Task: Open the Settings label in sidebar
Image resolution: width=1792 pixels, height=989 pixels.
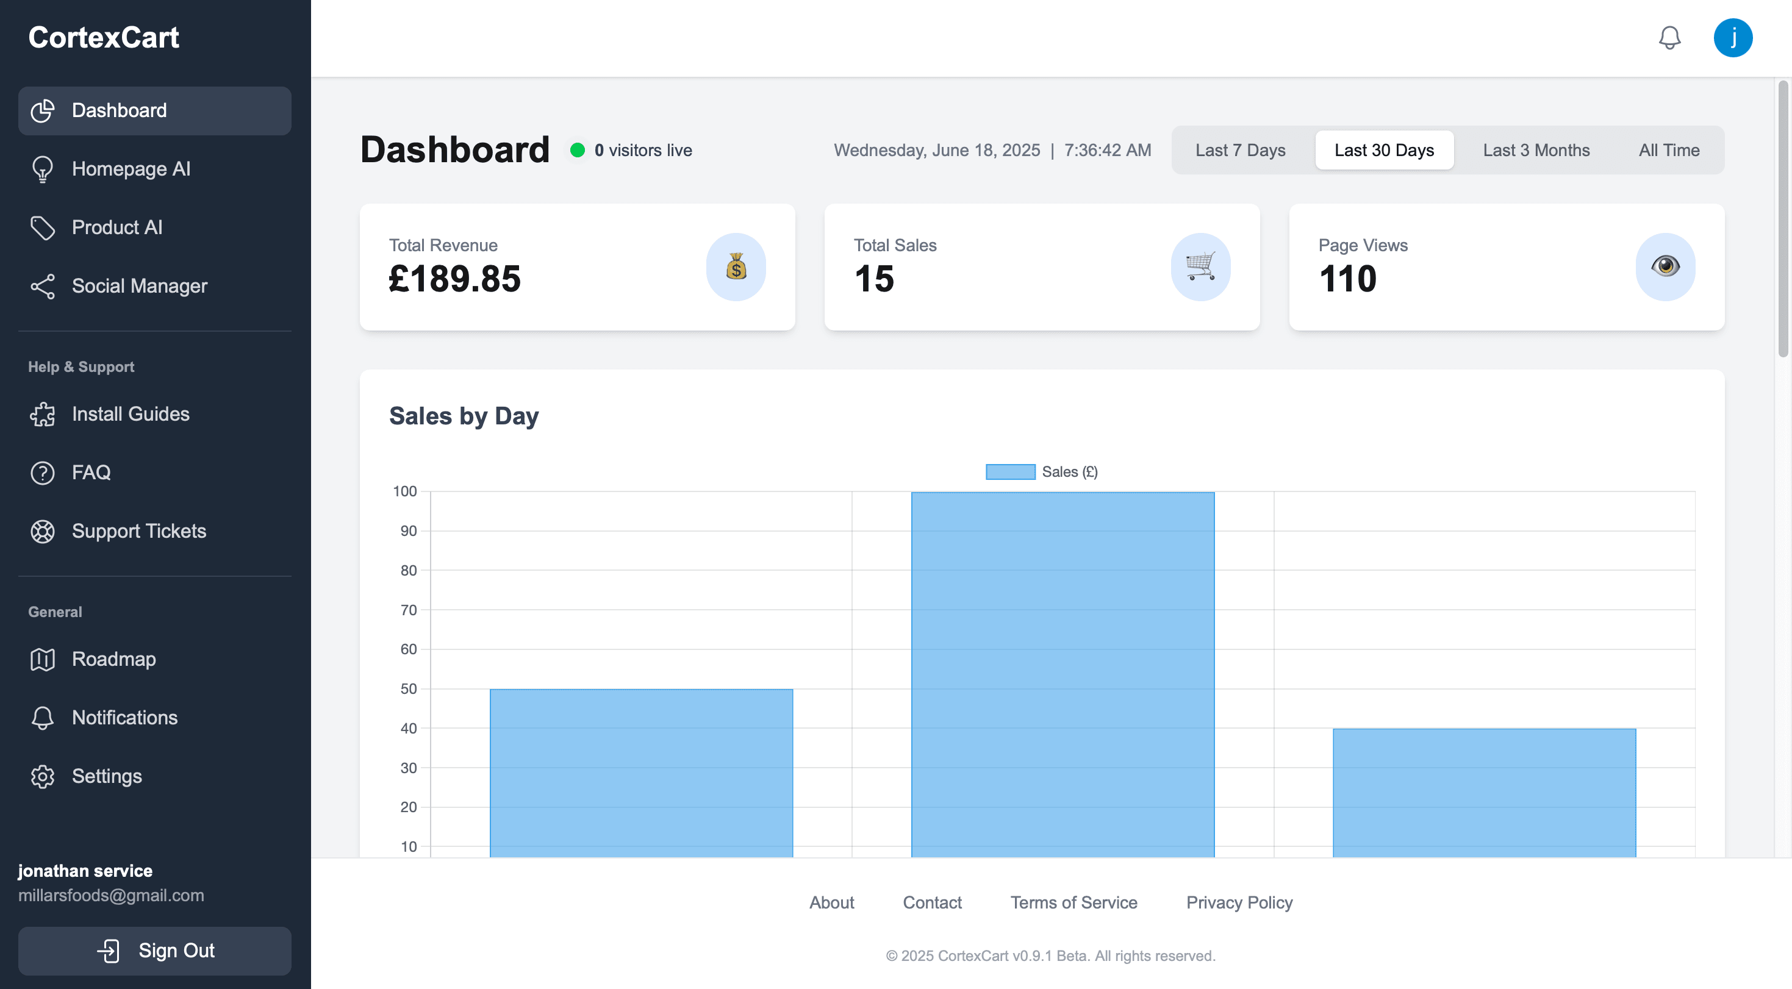Action: tap(107, 776)
